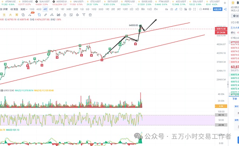Open the DOT/USDT pair tab
The image size is (239, 146).
(x=111, y=3)
